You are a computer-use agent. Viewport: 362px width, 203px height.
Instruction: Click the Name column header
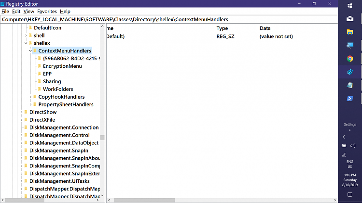(160, 28)
